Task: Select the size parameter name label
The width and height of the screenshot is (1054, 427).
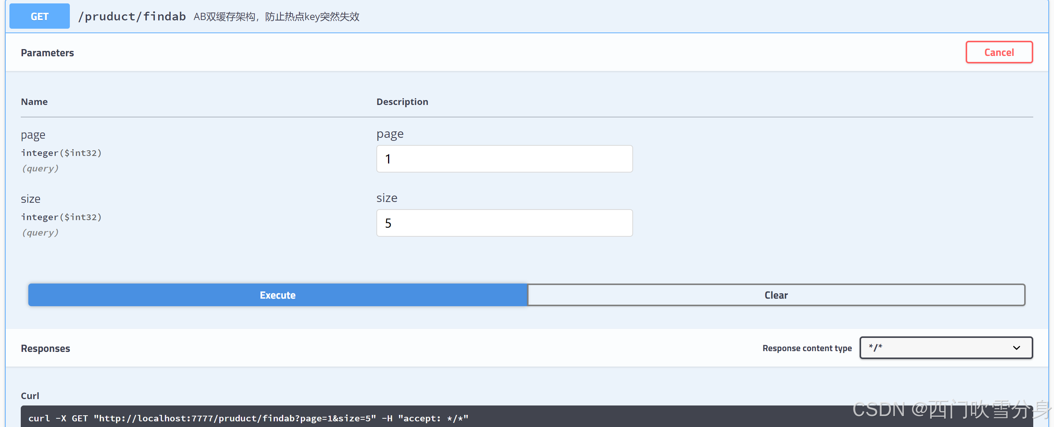Action: (31, 199)
